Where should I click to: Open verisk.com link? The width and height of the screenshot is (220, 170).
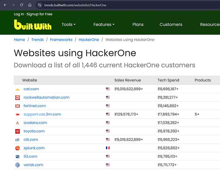(x=33, y=165)
